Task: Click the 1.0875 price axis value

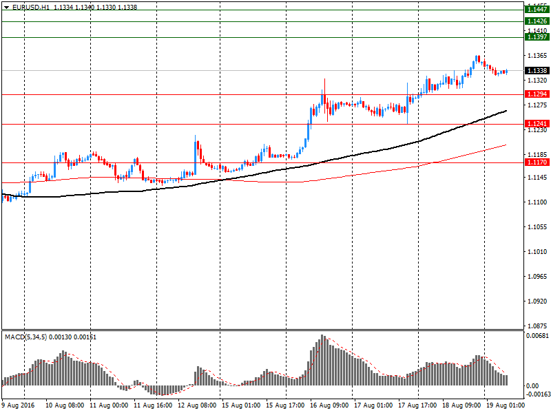Action: tap(537, 326)
